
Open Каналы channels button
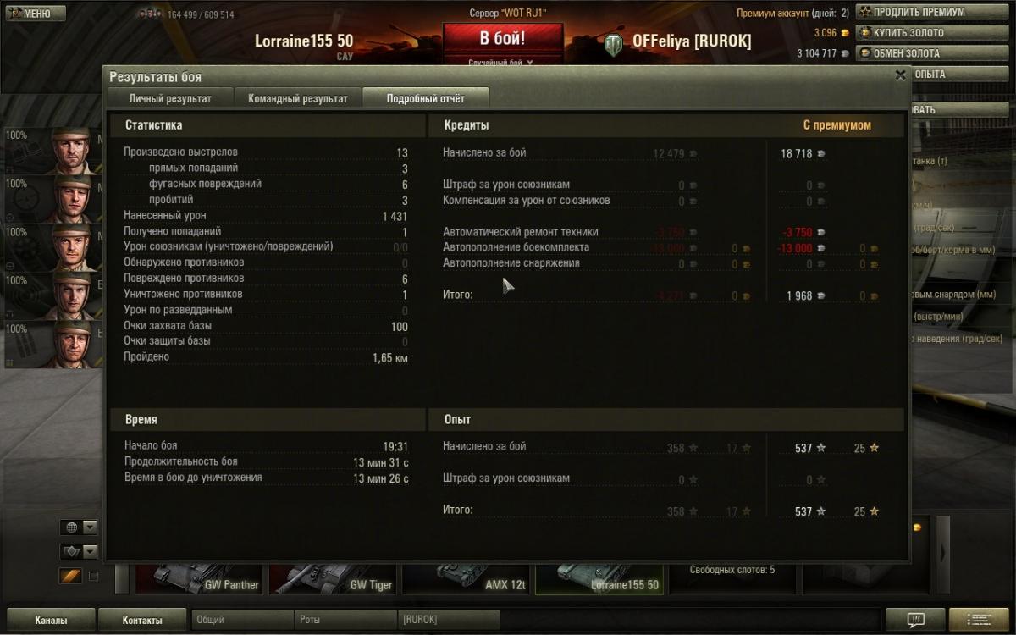[x=51, y=620]
